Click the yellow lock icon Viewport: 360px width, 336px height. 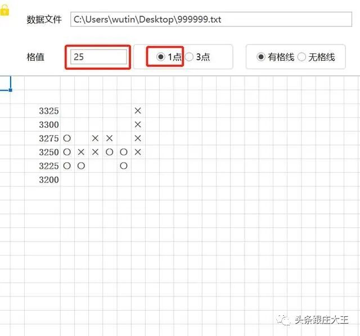tap(4, 10)
